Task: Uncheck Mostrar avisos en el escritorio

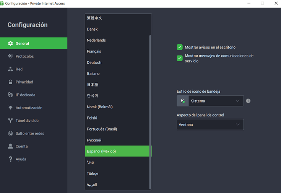Action: tap(180, 47)
